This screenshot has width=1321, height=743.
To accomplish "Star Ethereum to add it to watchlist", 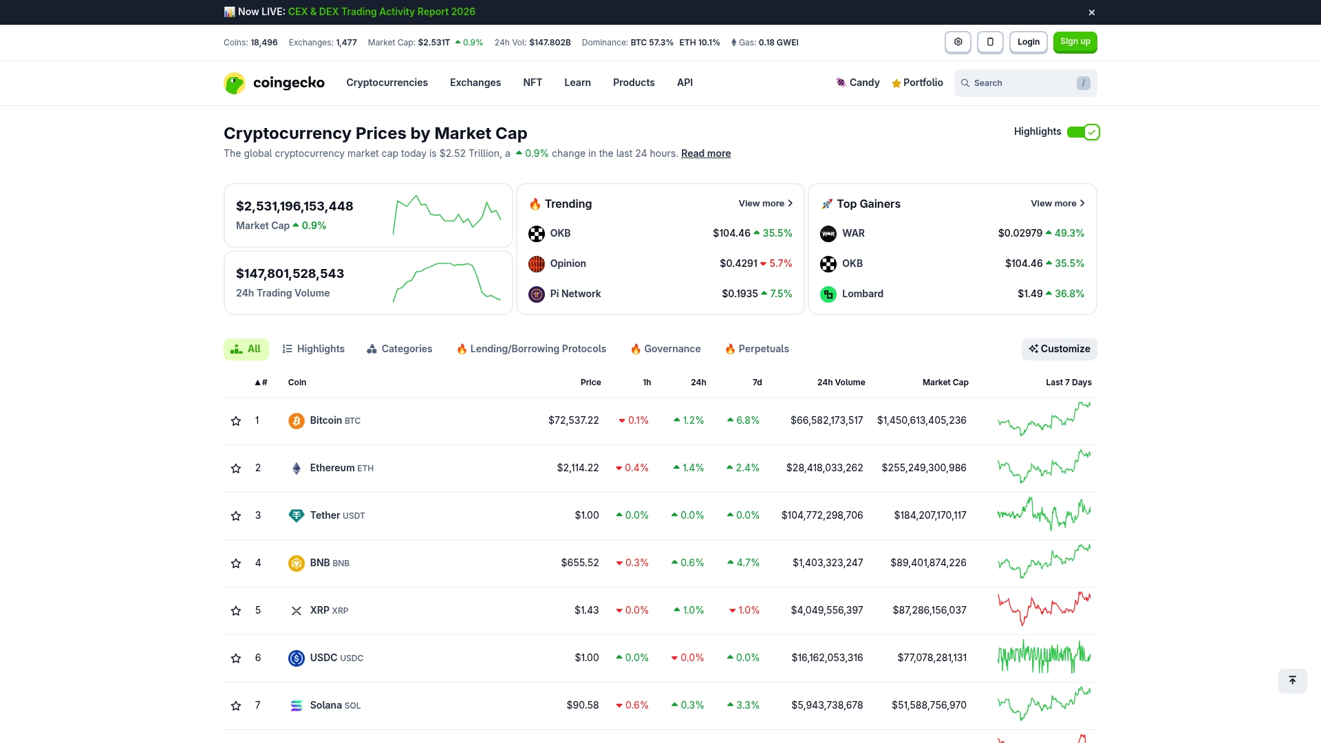I will point(236,468).
